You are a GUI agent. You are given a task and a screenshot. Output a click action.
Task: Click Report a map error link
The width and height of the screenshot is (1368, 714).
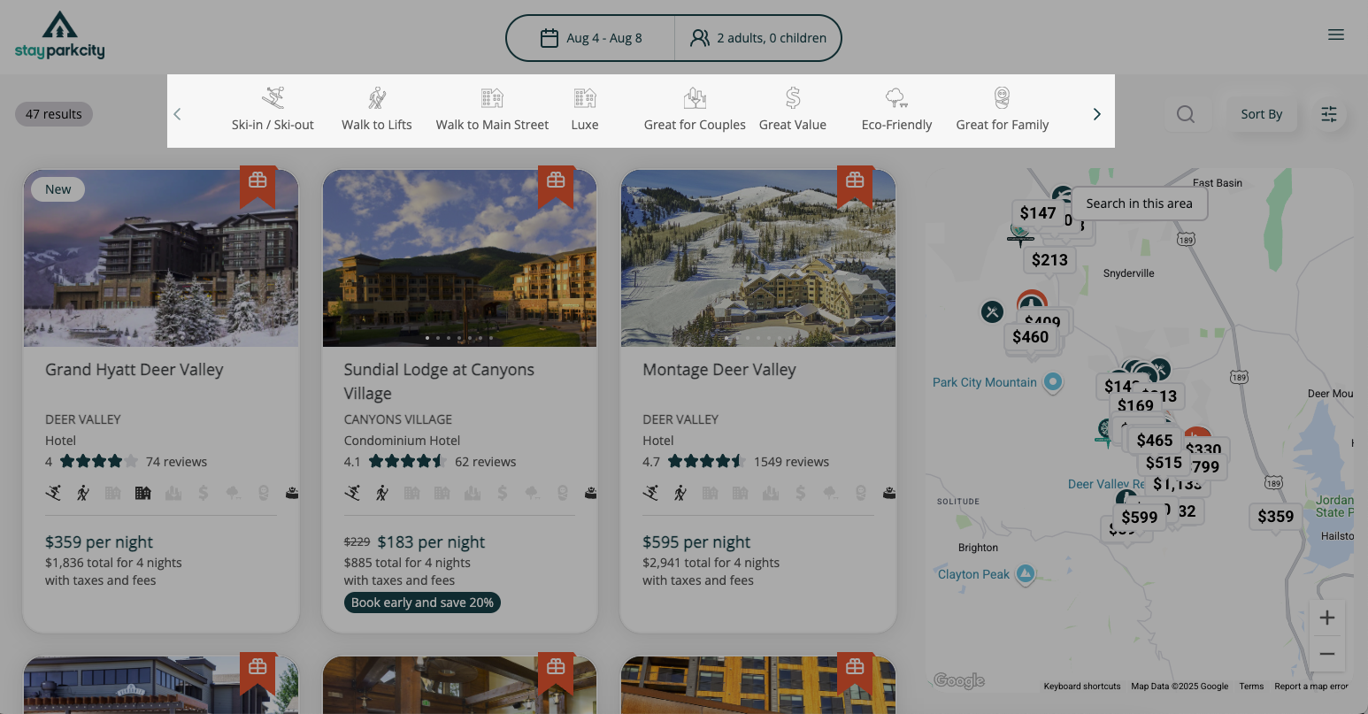1311,687
